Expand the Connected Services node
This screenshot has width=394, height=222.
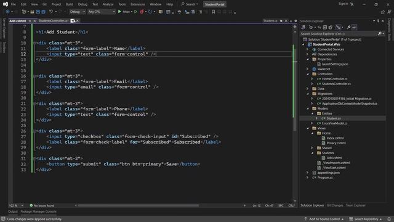(x=307, y=49)
